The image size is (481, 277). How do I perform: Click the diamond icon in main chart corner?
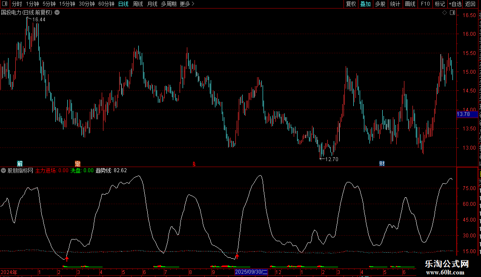(444, 13)
